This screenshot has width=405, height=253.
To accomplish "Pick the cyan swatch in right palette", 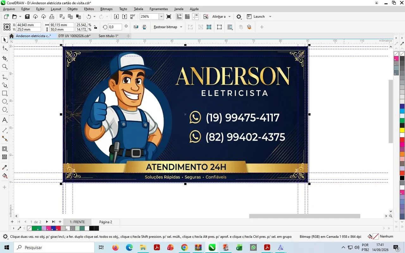I will pyautogui.click(x=402, y=111).
